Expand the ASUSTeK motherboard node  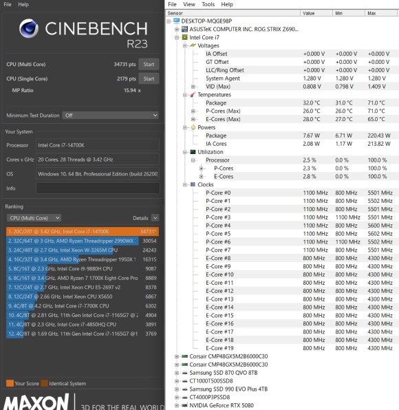pyautogui.click(x=177, y=29)
